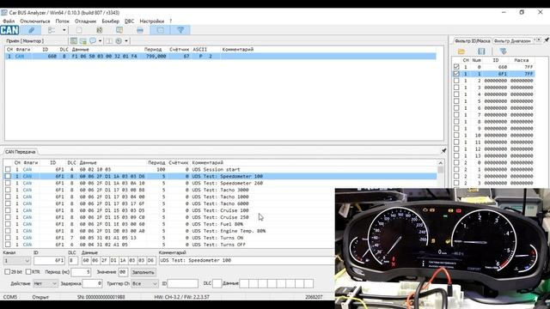Select the received message row ID 660
550x309 pixels.
pyautogui.click(x=221, y=56)
